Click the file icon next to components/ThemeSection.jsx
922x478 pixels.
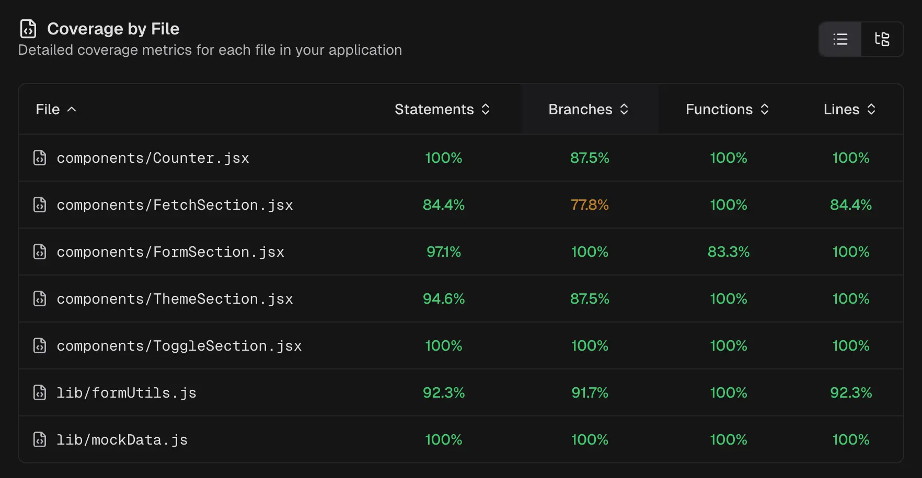40,298
